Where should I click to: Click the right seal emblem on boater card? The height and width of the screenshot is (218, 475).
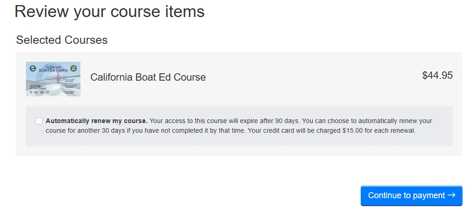pos(74,69)
